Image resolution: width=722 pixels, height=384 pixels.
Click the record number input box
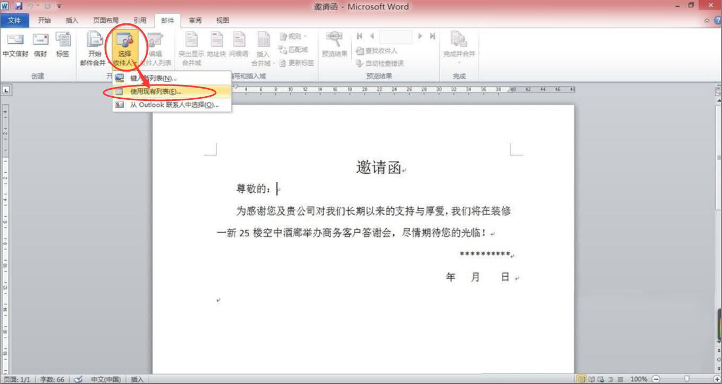click(396, 37)
